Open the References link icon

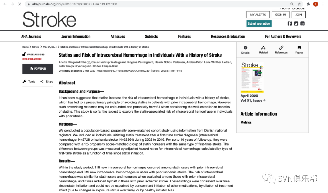(x=281, y=48)
